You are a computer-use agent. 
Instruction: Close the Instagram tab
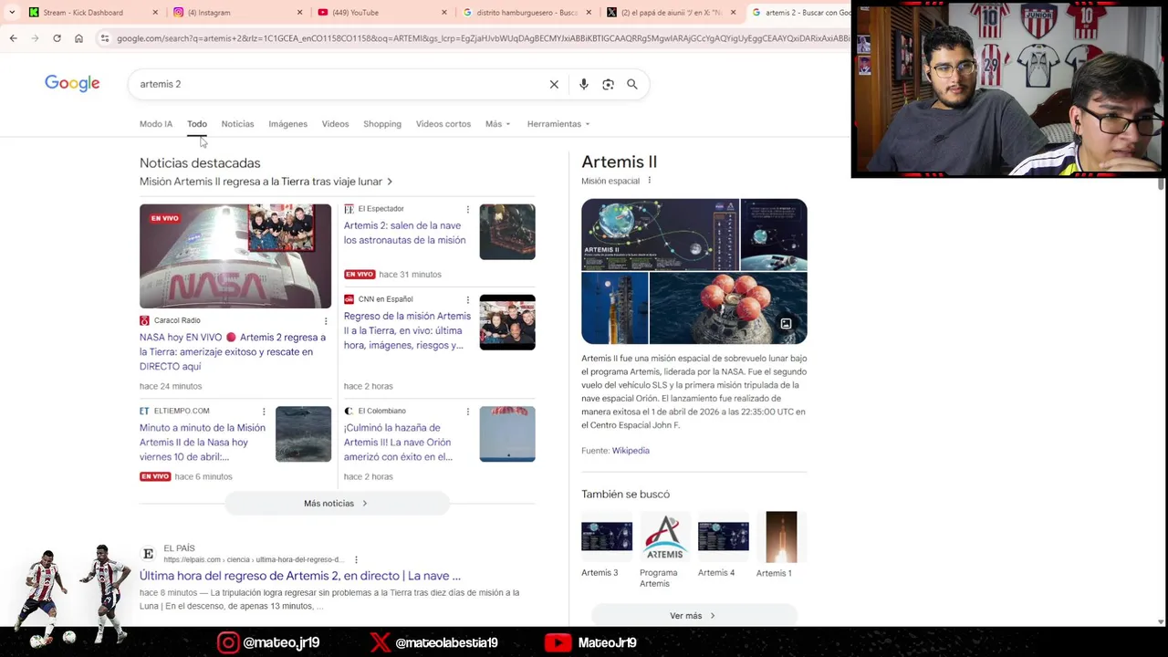tap(299, 13)
